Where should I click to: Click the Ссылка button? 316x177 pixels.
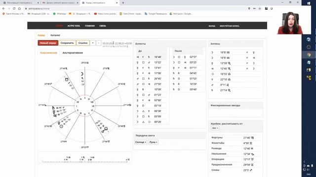pos(83,43)
